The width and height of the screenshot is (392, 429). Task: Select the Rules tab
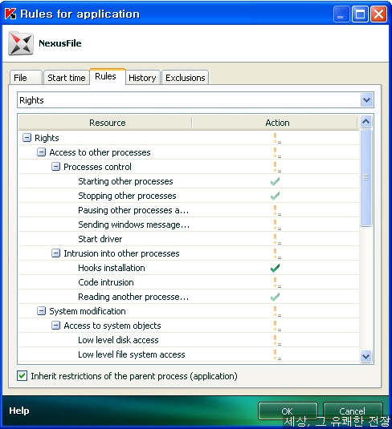click(x=108, y=76)
